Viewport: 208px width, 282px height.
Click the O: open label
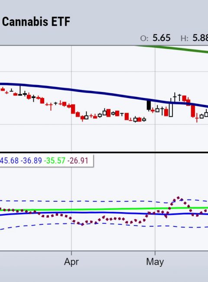pos(144,38)
